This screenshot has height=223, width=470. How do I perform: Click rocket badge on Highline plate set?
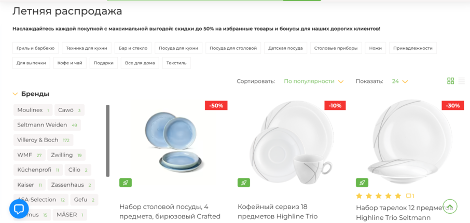click(362, 183)
